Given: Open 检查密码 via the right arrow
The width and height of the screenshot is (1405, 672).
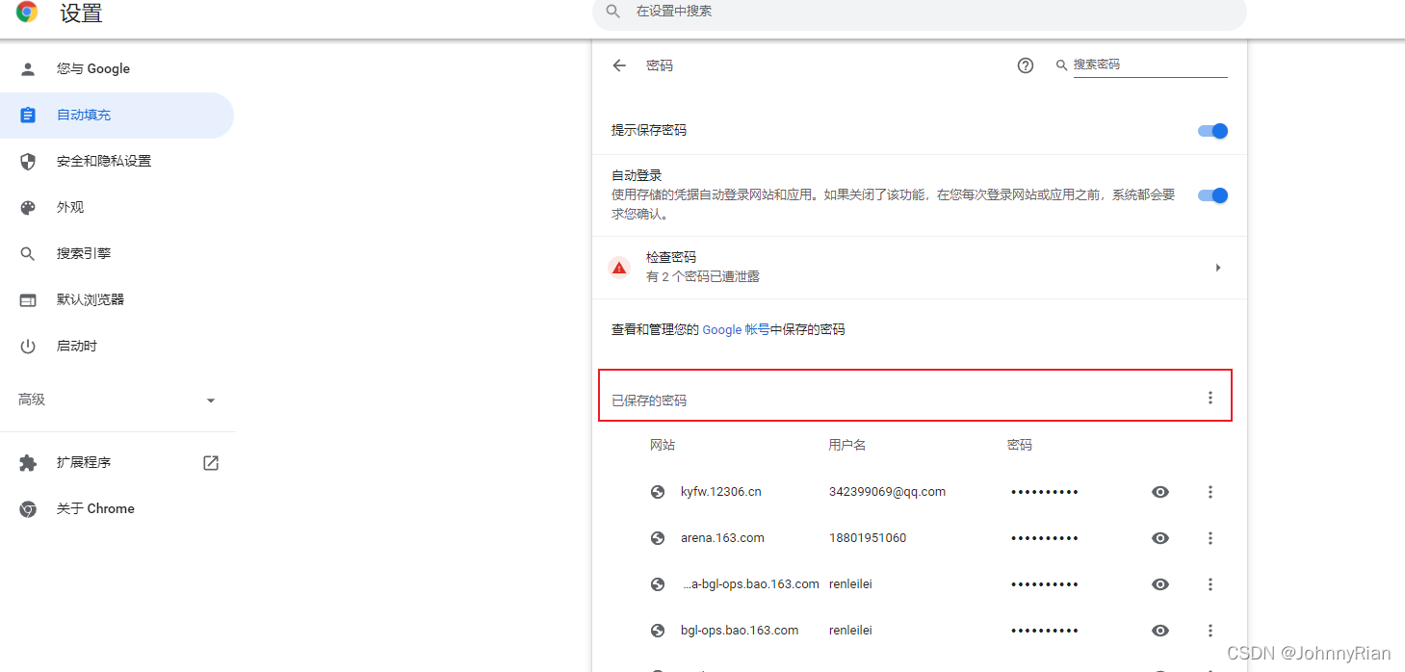Looking at the screenshot, I should pyautogui.click(x=1218, y=268).
